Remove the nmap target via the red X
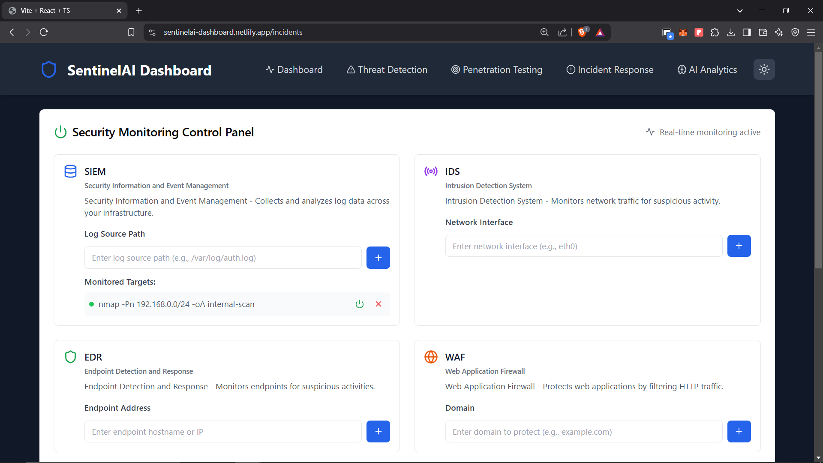The image size is (823, 463). tap(378, 304)
